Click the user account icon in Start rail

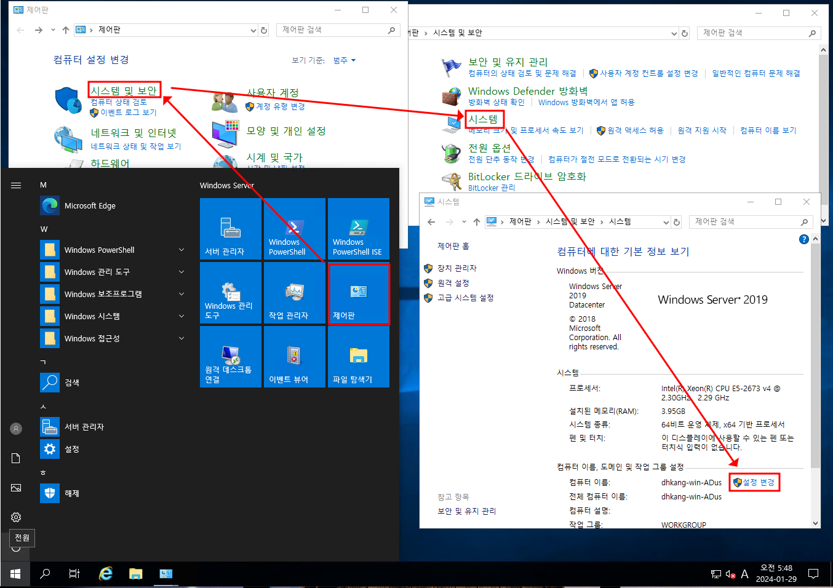16,429
